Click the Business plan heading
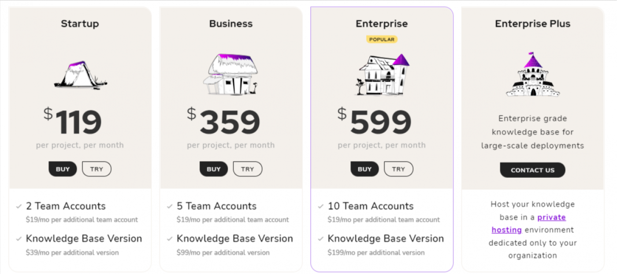The height and width of the screenshot is (274, 617). (x=231, y=24)
